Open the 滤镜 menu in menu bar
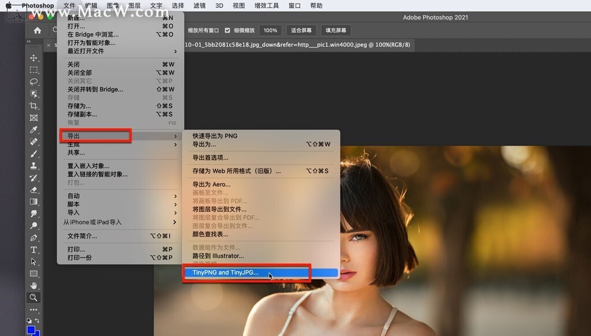 point(199,6)
